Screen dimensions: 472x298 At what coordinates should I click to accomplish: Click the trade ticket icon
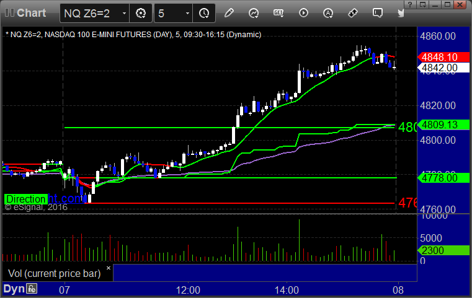353,13
